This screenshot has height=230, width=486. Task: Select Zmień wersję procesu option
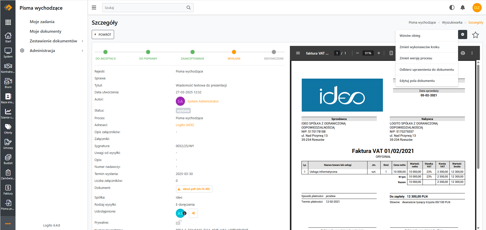(x=427, y=58)
